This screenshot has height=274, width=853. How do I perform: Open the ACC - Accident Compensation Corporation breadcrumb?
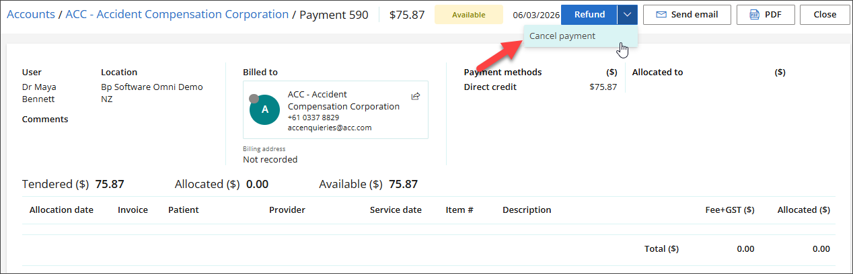coord(177,14)
